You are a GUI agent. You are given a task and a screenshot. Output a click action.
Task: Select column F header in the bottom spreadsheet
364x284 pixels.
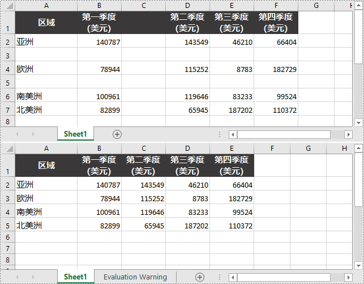pyautogui.click(x=272, y=149)
